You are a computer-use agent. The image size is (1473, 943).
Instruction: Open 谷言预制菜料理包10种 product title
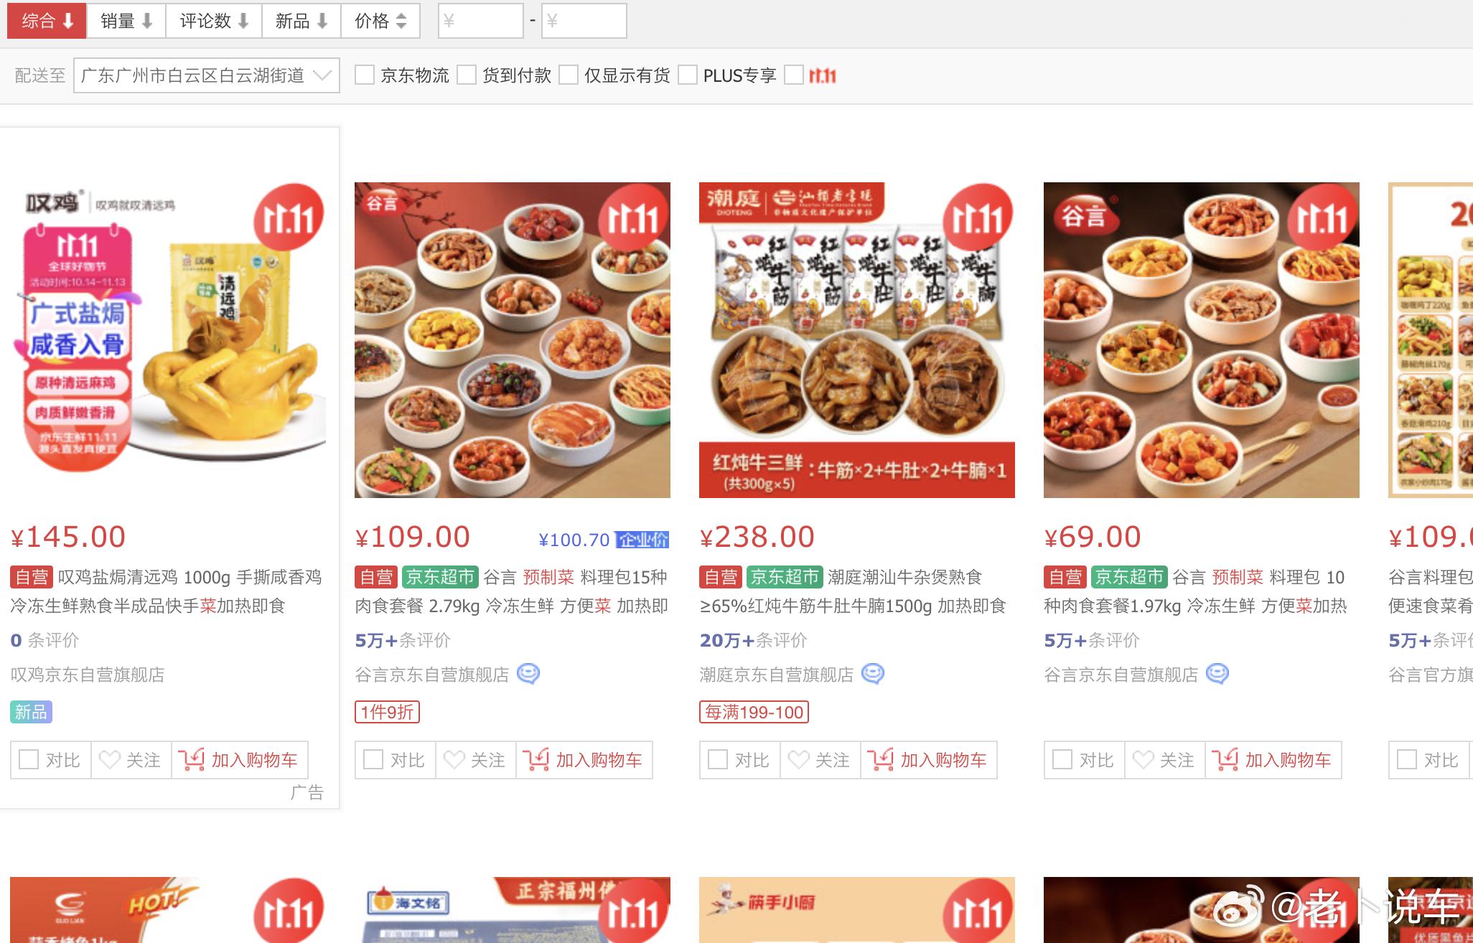[x=1195, y=591]
